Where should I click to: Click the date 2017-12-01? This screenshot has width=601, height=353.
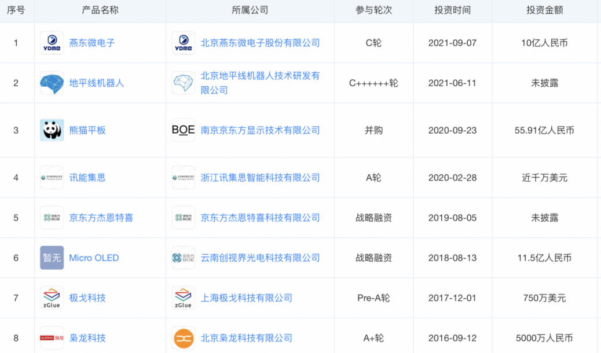tap(453, 298)
